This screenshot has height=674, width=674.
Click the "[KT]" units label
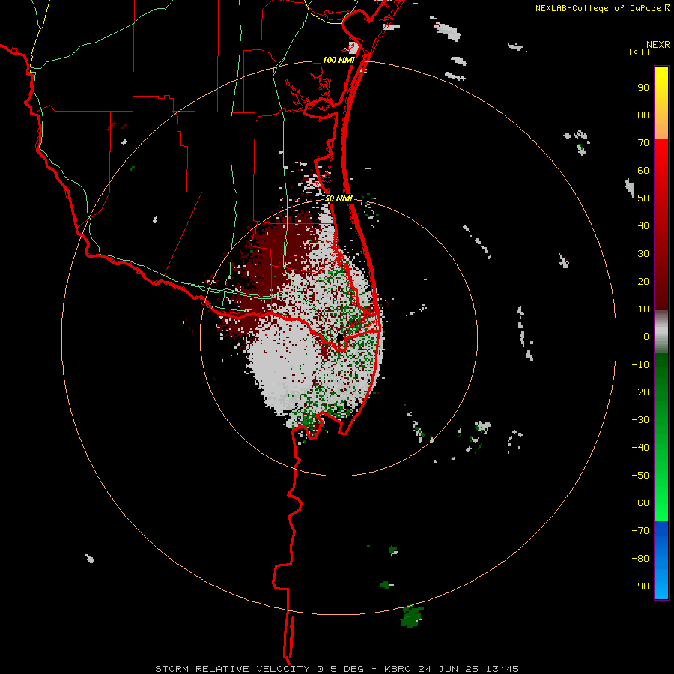pyautogui.click(x=640, y=52)
